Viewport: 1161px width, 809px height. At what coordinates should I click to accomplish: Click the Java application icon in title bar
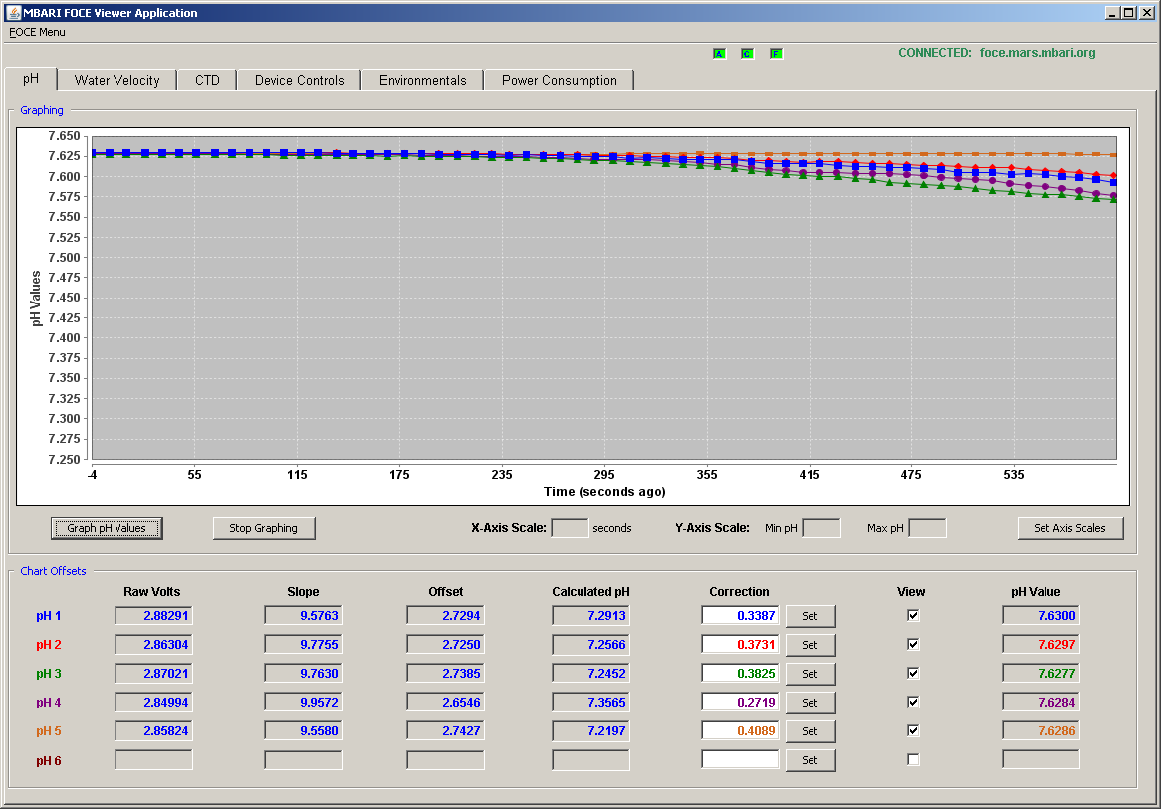pyautogui.click(x=13, y=13)
